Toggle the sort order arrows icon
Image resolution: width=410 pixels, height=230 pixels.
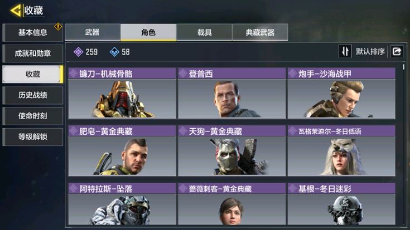pyautogui.click(x=345, y=51)
